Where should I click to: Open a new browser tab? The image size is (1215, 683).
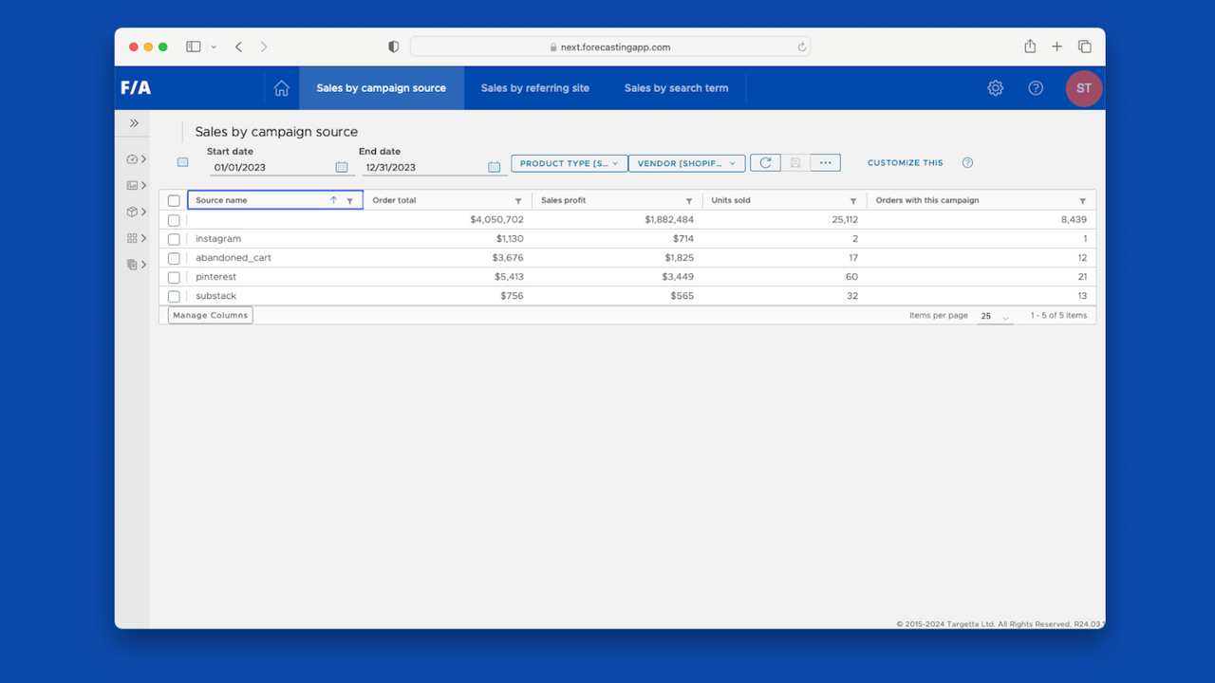coord(1056,46)
